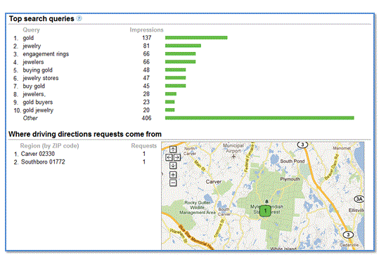Click the 'gold' search query
The height and width of the screenshot is (271, 386).
pos(28,38)
